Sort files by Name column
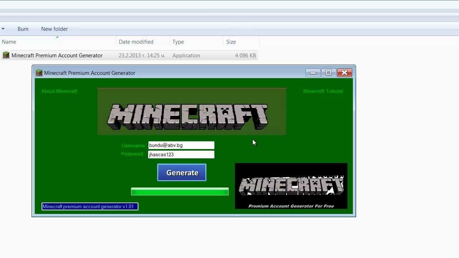Image resolution: width=459 pixels, height=258 pixels. pos(58,42)
